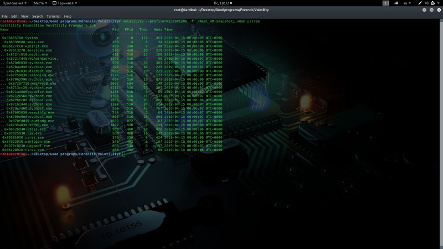Open the View menu
443x249 pixels.
[24, 17]
